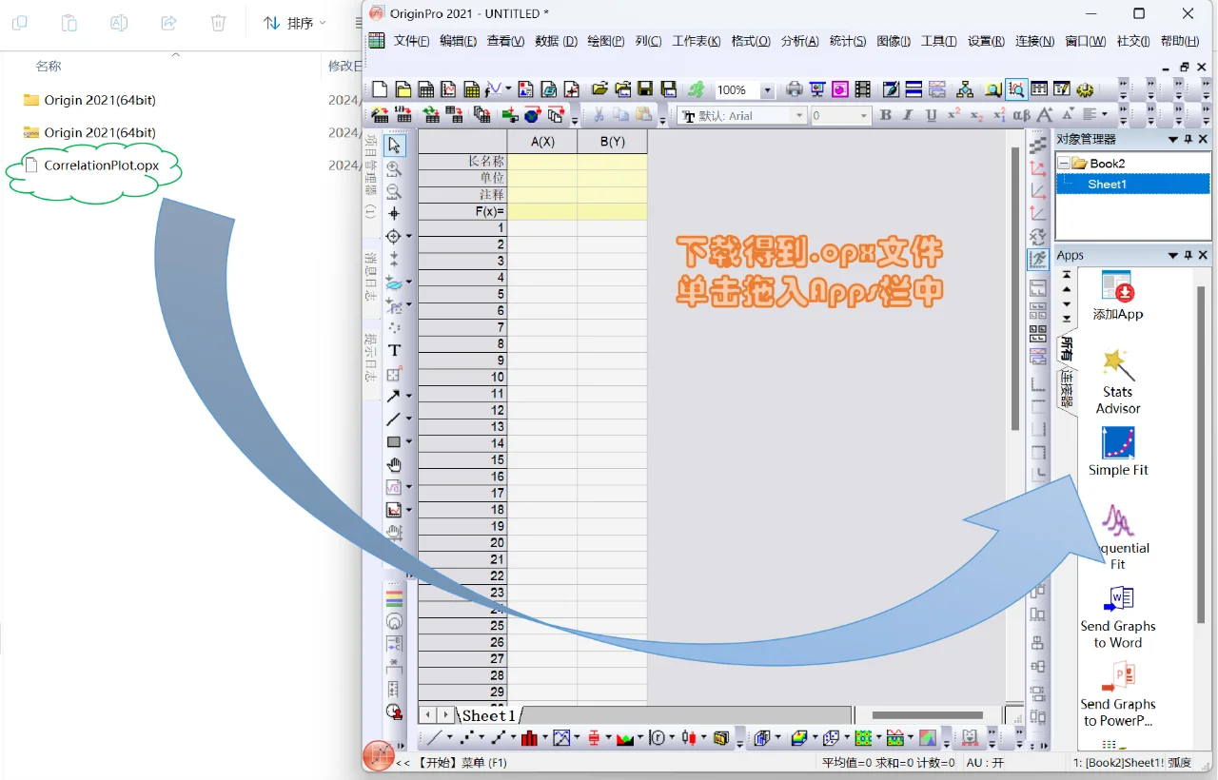Click the column plot icon in bottom toolbar

tap(528, 738)
